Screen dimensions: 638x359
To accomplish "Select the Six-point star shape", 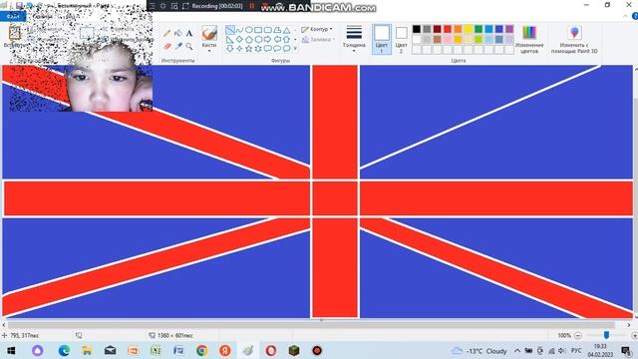I will point(258,49).
